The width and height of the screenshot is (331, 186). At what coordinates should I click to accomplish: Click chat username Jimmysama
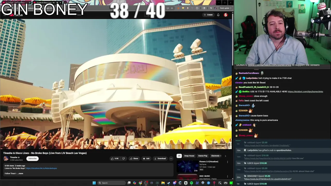pyautogui.click(x=242, y=120)
